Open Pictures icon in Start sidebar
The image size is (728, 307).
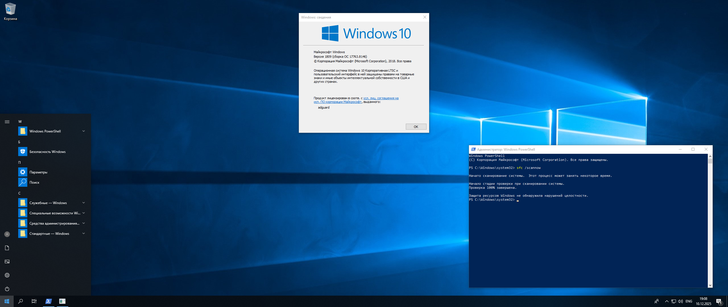(x=7, y=262)
